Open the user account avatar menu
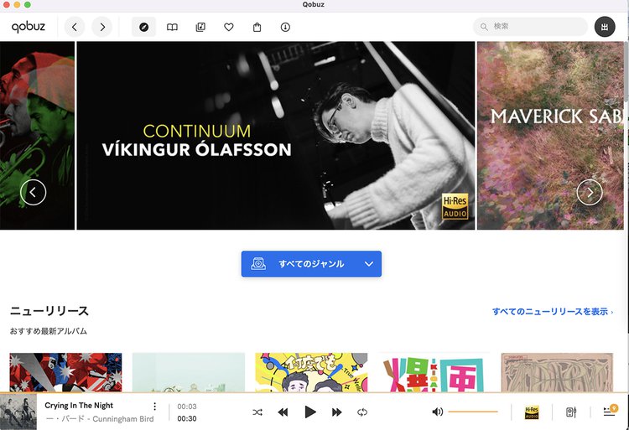 [x=605, y=27]
